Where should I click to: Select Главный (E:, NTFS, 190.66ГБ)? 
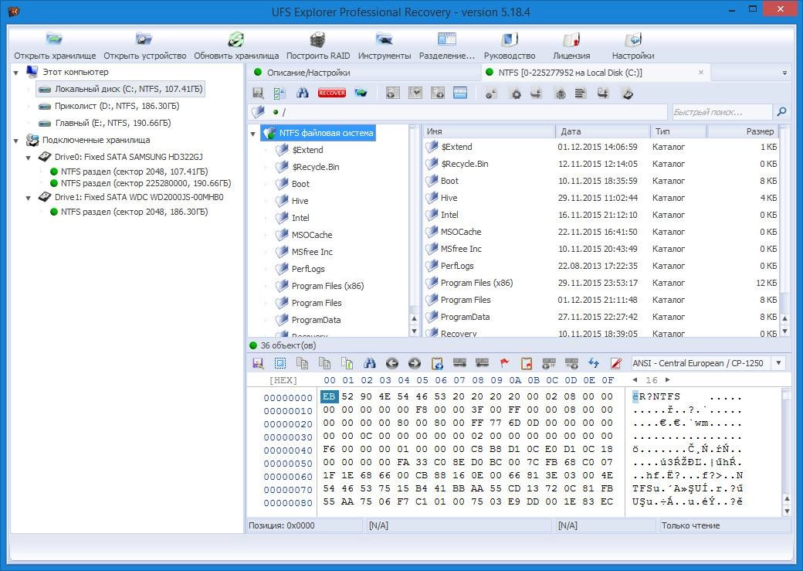click(x=105, y=123)
